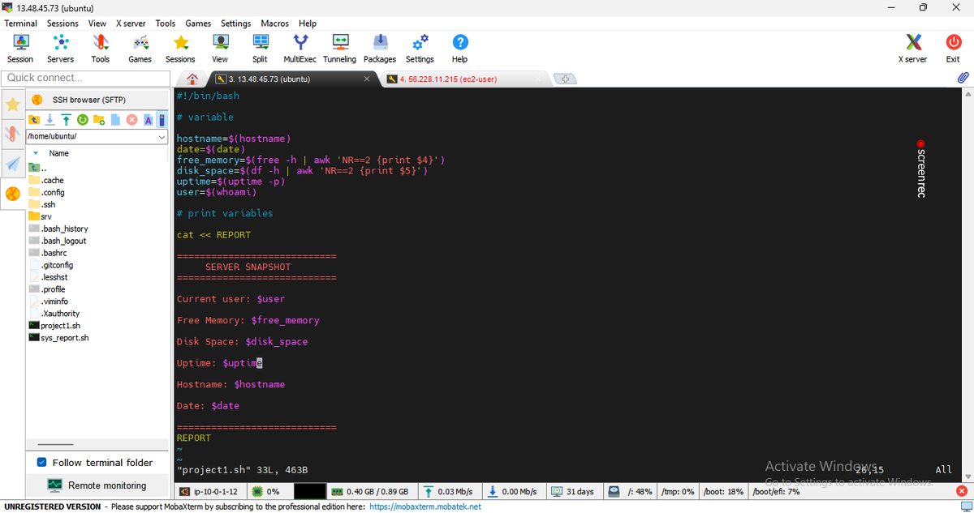Upload to server with the up-arrow icon
Viewport: 974px width, 513px height.
click(x=67, y=120)
